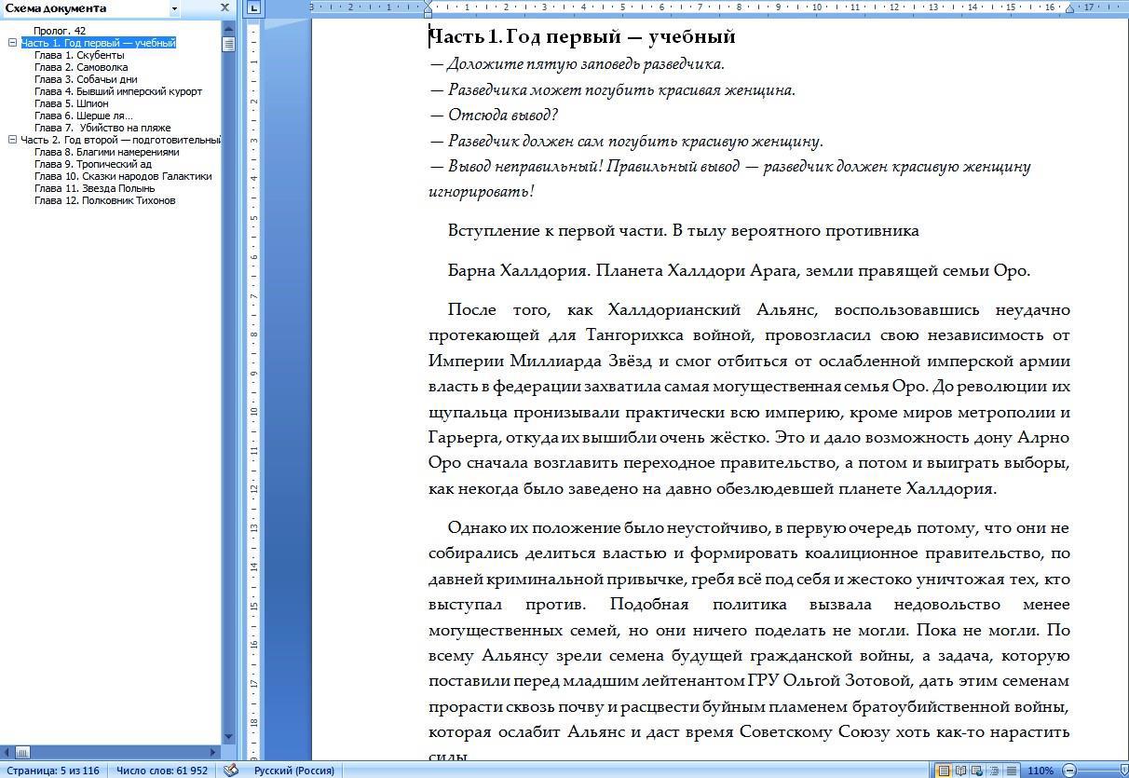The height and width of the screenshot is (778, 1129).
Task: Switch to Full Screen Reading view
Action: [960, 771]
